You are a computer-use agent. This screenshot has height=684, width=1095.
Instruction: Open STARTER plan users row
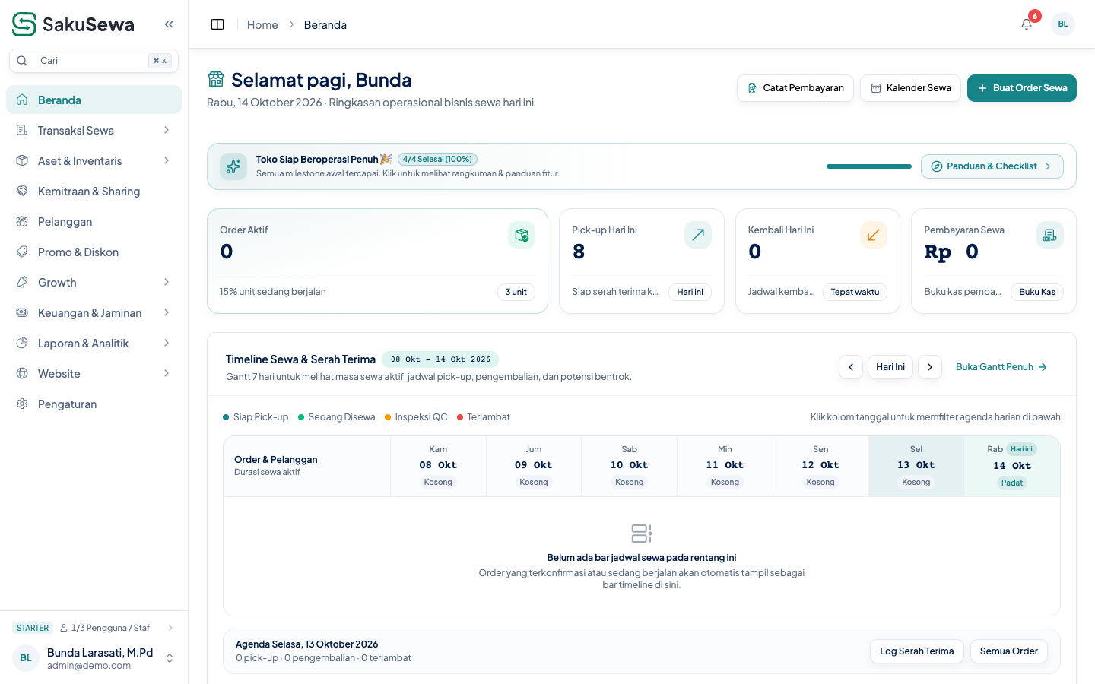(x=94, y=628)
